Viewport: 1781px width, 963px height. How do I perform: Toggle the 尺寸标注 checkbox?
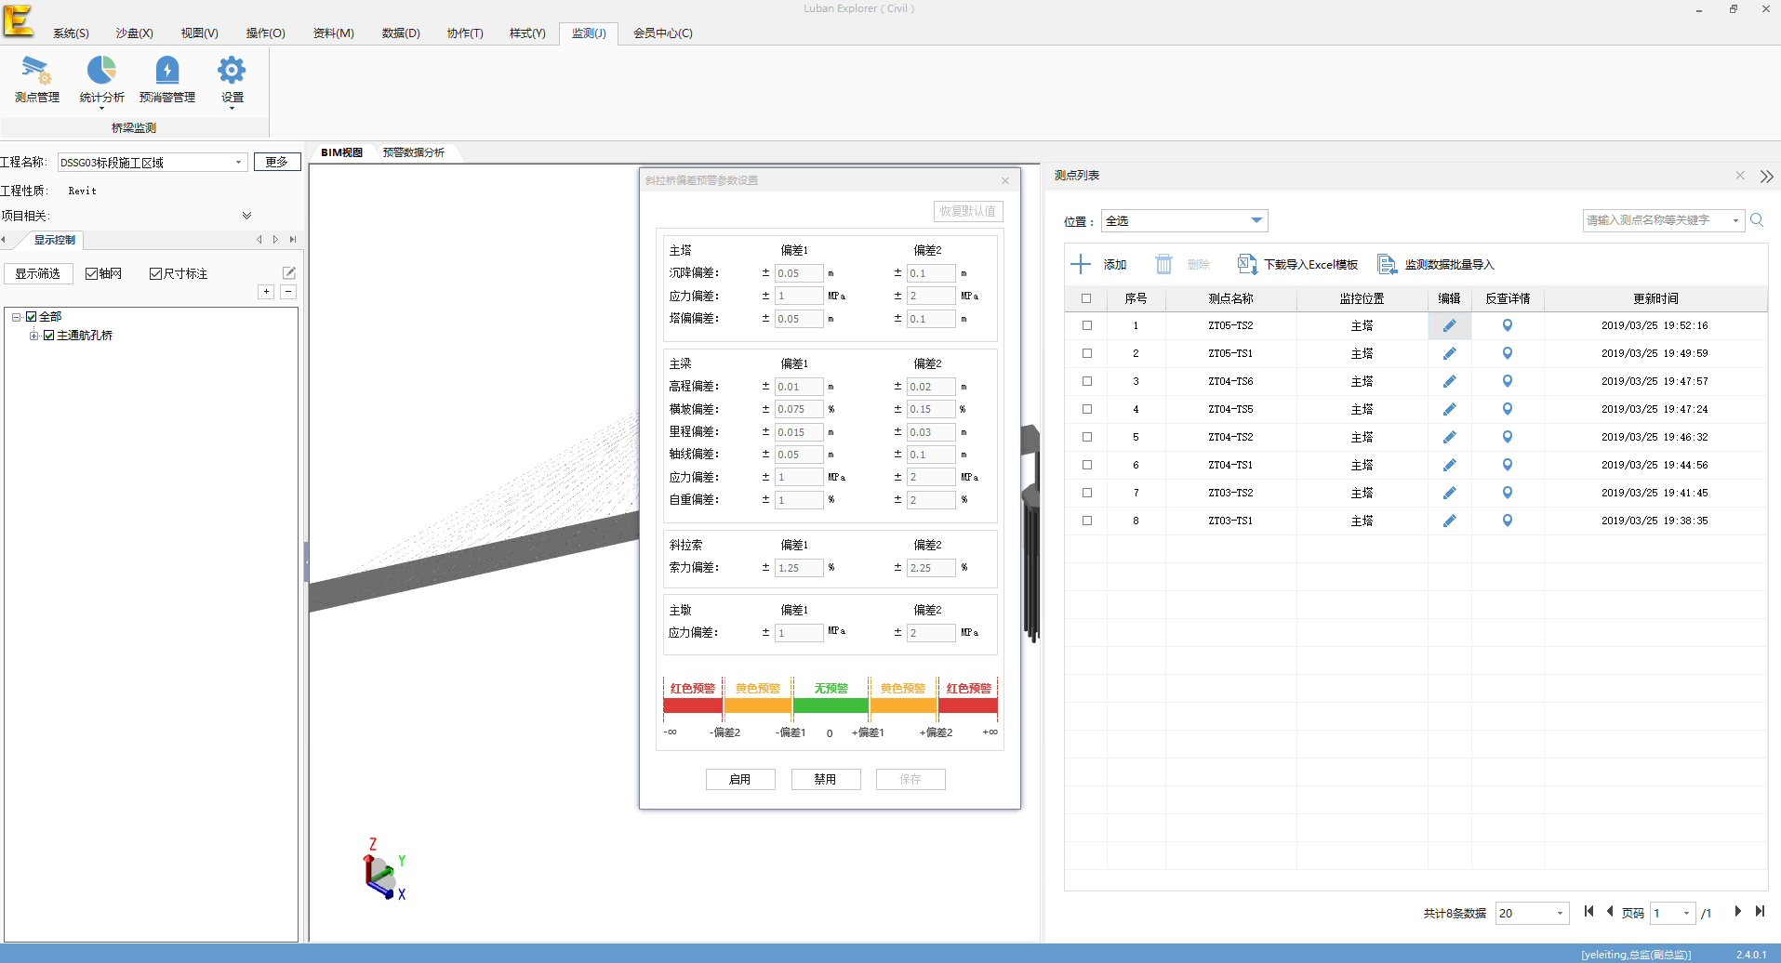click(x=155, y=273)
